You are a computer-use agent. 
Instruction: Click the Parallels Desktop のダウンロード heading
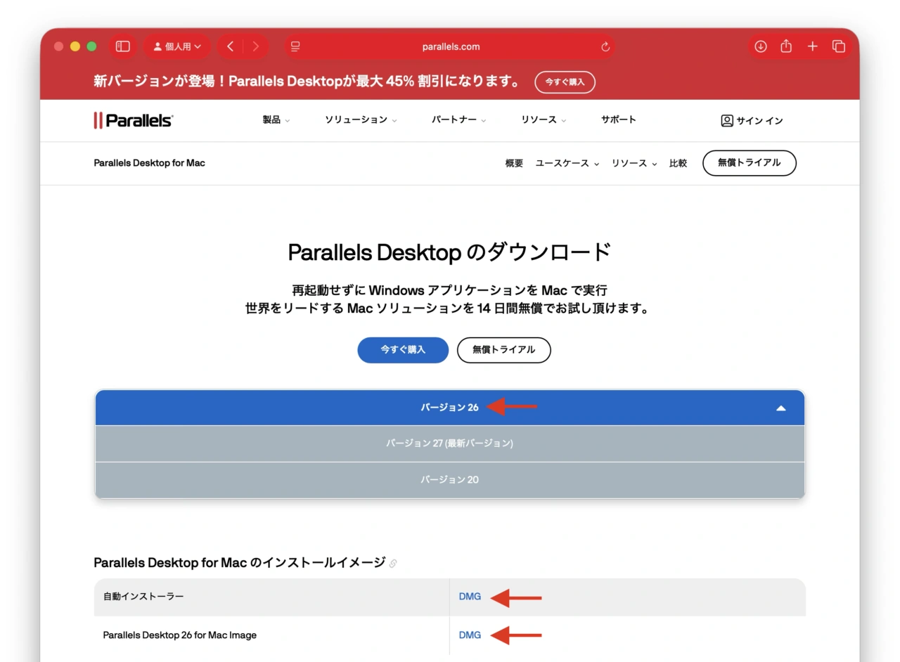(x=450, y=252)
